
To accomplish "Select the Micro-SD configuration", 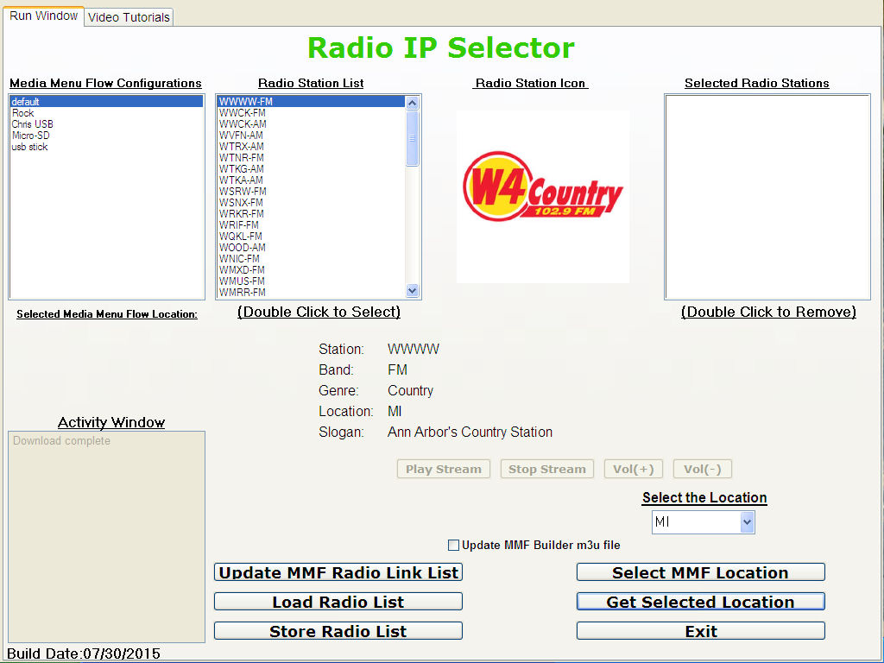I will (106, 136).
